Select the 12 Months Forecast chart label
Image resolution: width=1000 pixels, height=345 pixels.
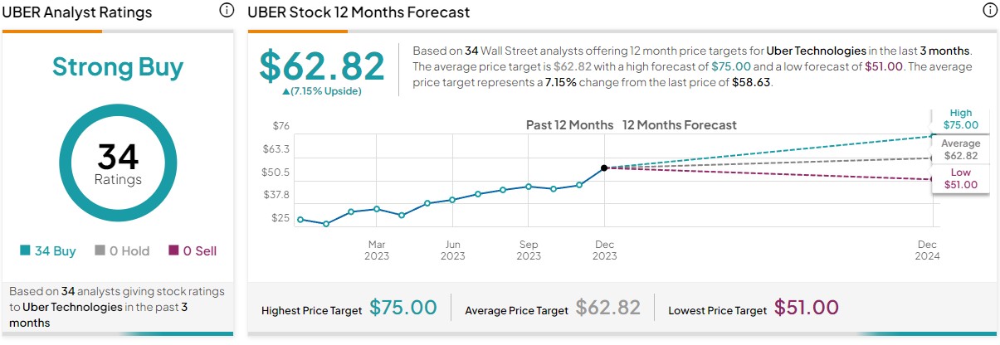[680, 125]
